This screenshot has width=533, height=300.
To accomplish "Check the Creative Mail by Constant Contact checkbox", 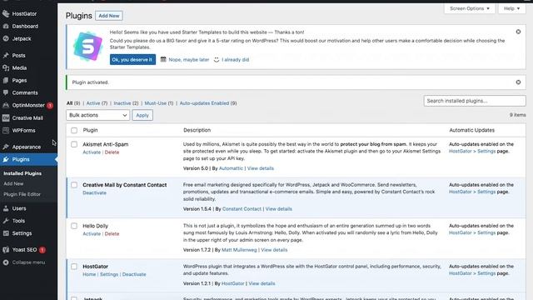I will coord(74,185).
